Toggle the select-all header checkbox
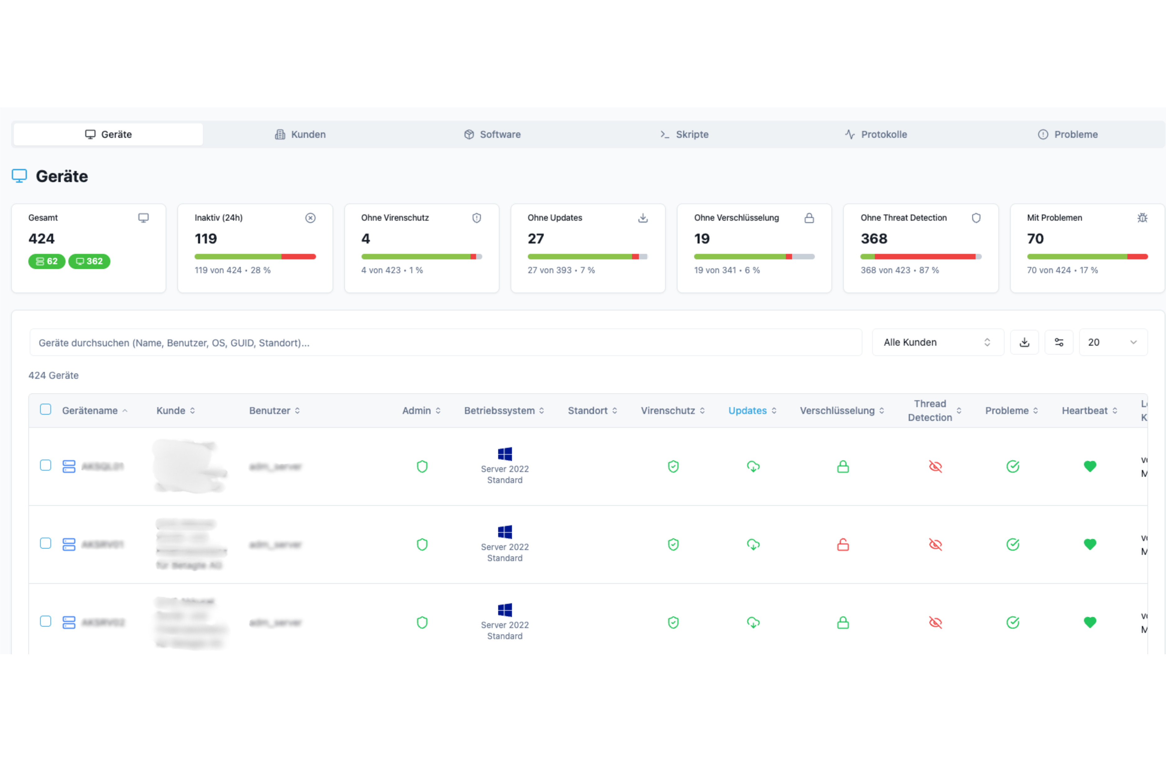The height and width of the screenshot is (777, 1166). pyautogui.click(x=46, y=409)
